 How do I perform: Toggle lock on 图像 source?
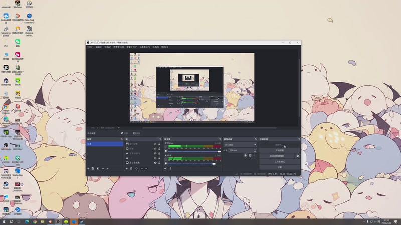coord(159,148)
